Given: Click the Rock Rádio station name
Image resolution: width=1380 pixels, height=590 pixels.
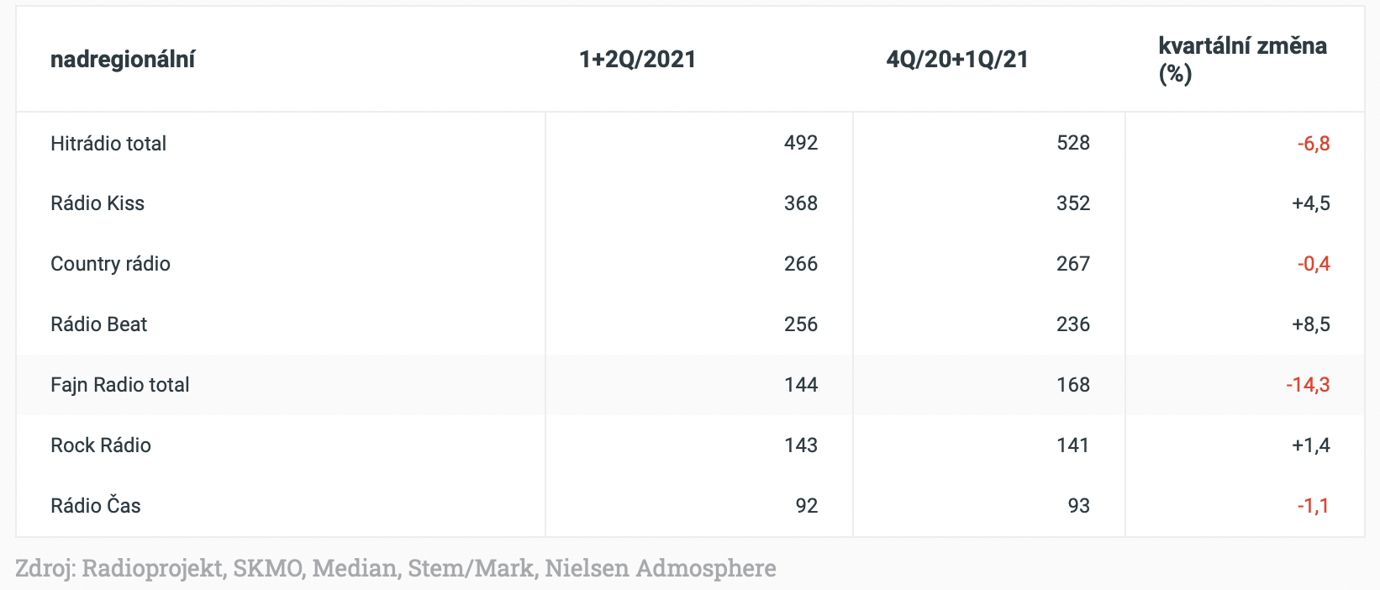Looking at the screenshot, I should (101, 445).
